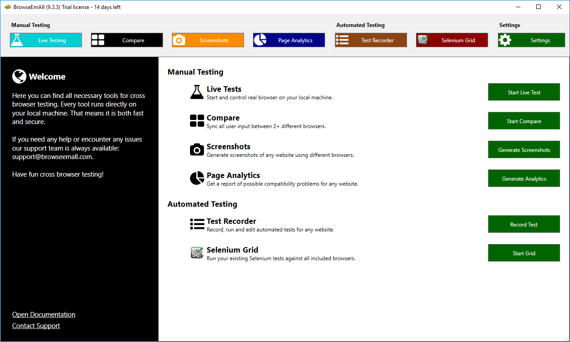Click the four-squares icon beside Compare heading

pos(197,121)
